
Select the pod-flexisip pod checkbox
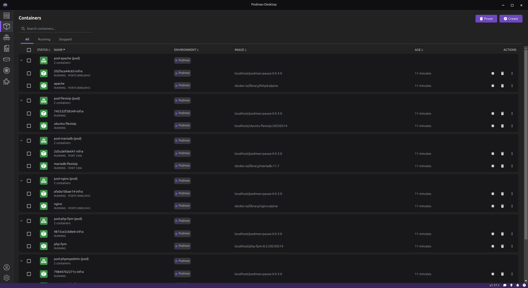(29, 101)
